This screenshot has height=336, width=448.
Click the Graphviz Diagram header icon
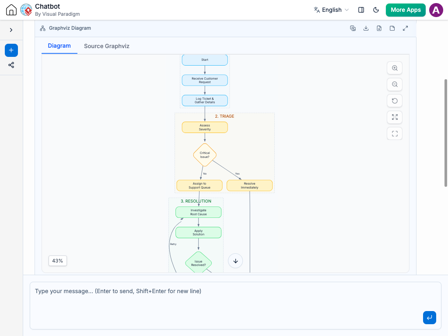42,28
